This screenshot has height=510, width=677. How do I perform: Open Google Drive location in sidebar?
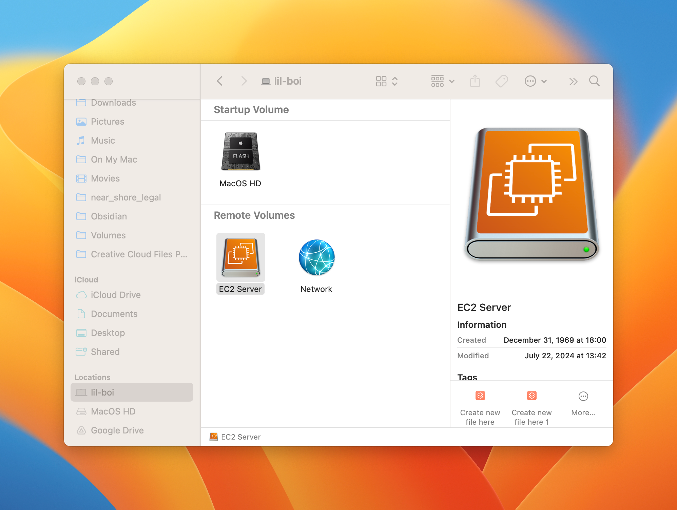(117, 430)
